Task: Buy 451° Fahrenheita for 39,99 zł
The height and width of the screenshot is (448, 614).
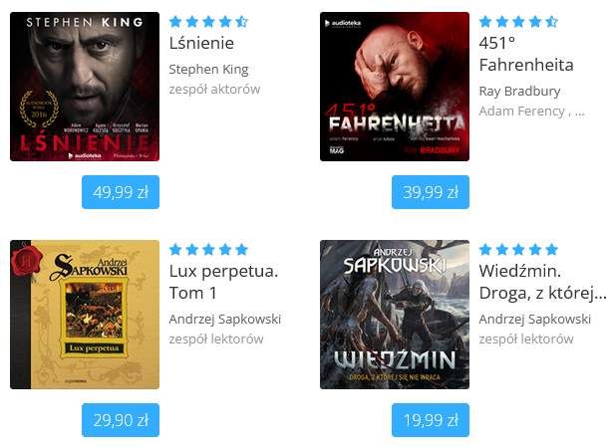Action: (431, 192)
